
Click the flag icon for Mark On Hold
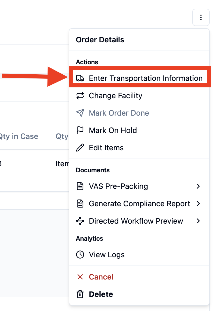pos(80,131)
